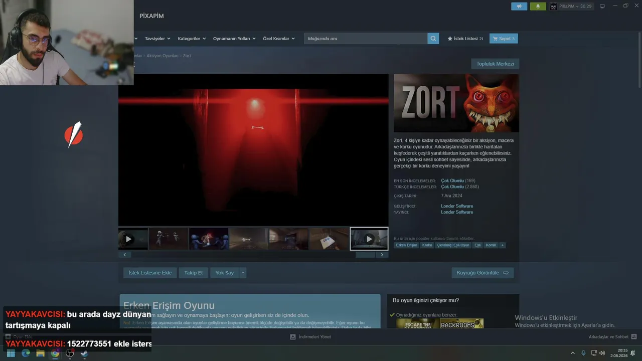Open Çok Olumlu Turkish reviews link
The height and width of the screenshot is (361, 642).
click(452, 187)
